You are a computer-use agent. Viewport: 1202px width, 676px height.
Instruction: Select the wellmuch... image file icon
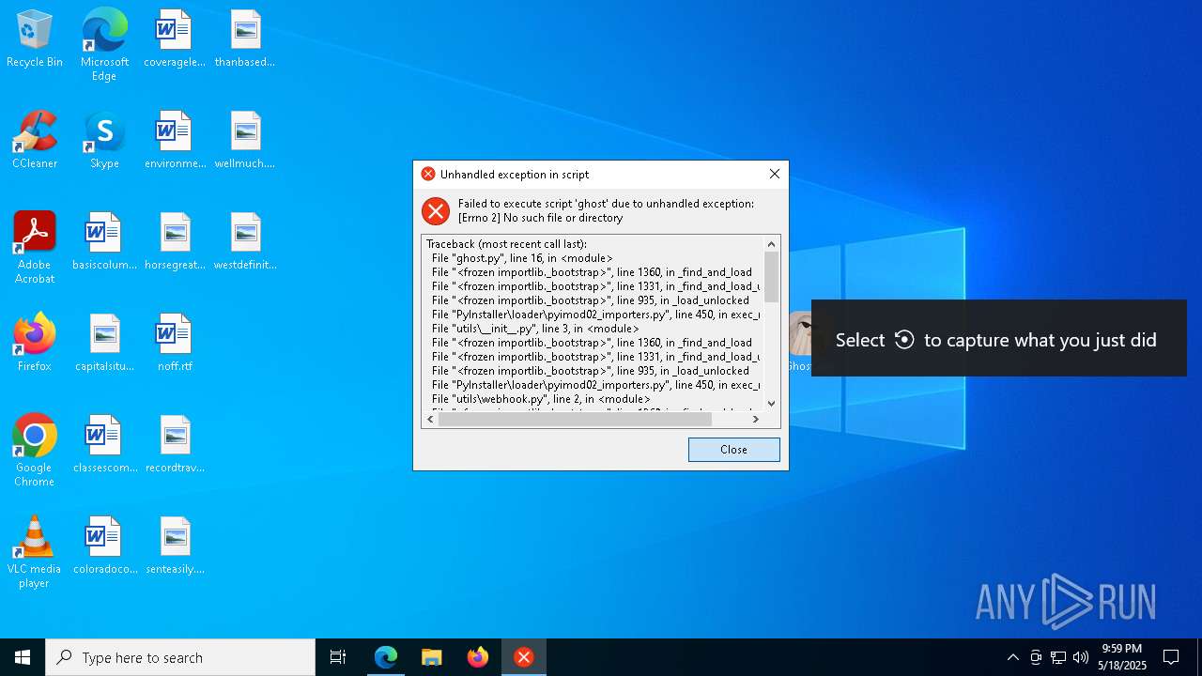click(245, 141)
